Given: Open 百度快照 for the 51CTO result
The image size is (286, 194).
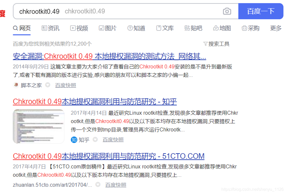Looking at the screenshot, I should [x=116, y=185].
